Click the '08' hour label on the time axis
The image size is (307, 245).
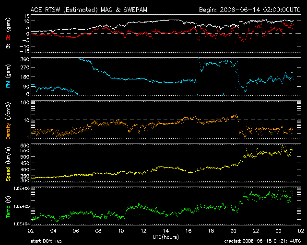tap(98, 231)
